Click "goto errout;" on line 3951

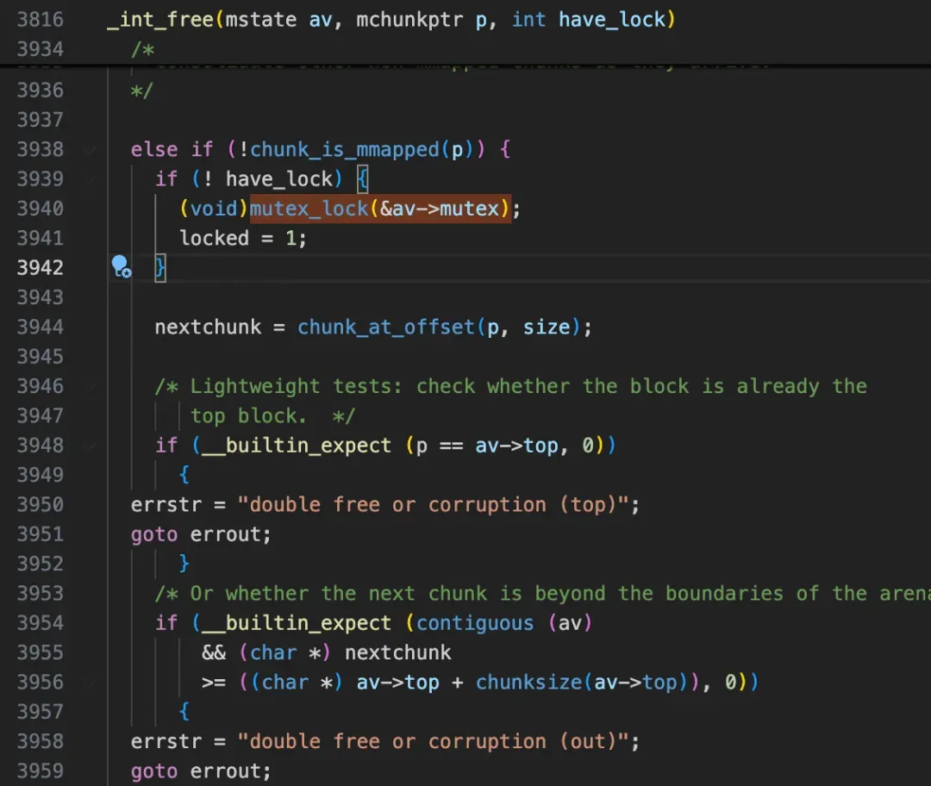point(201,534)
